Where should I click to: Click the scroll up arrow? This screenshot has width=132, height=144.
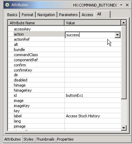tap(123, 23)
